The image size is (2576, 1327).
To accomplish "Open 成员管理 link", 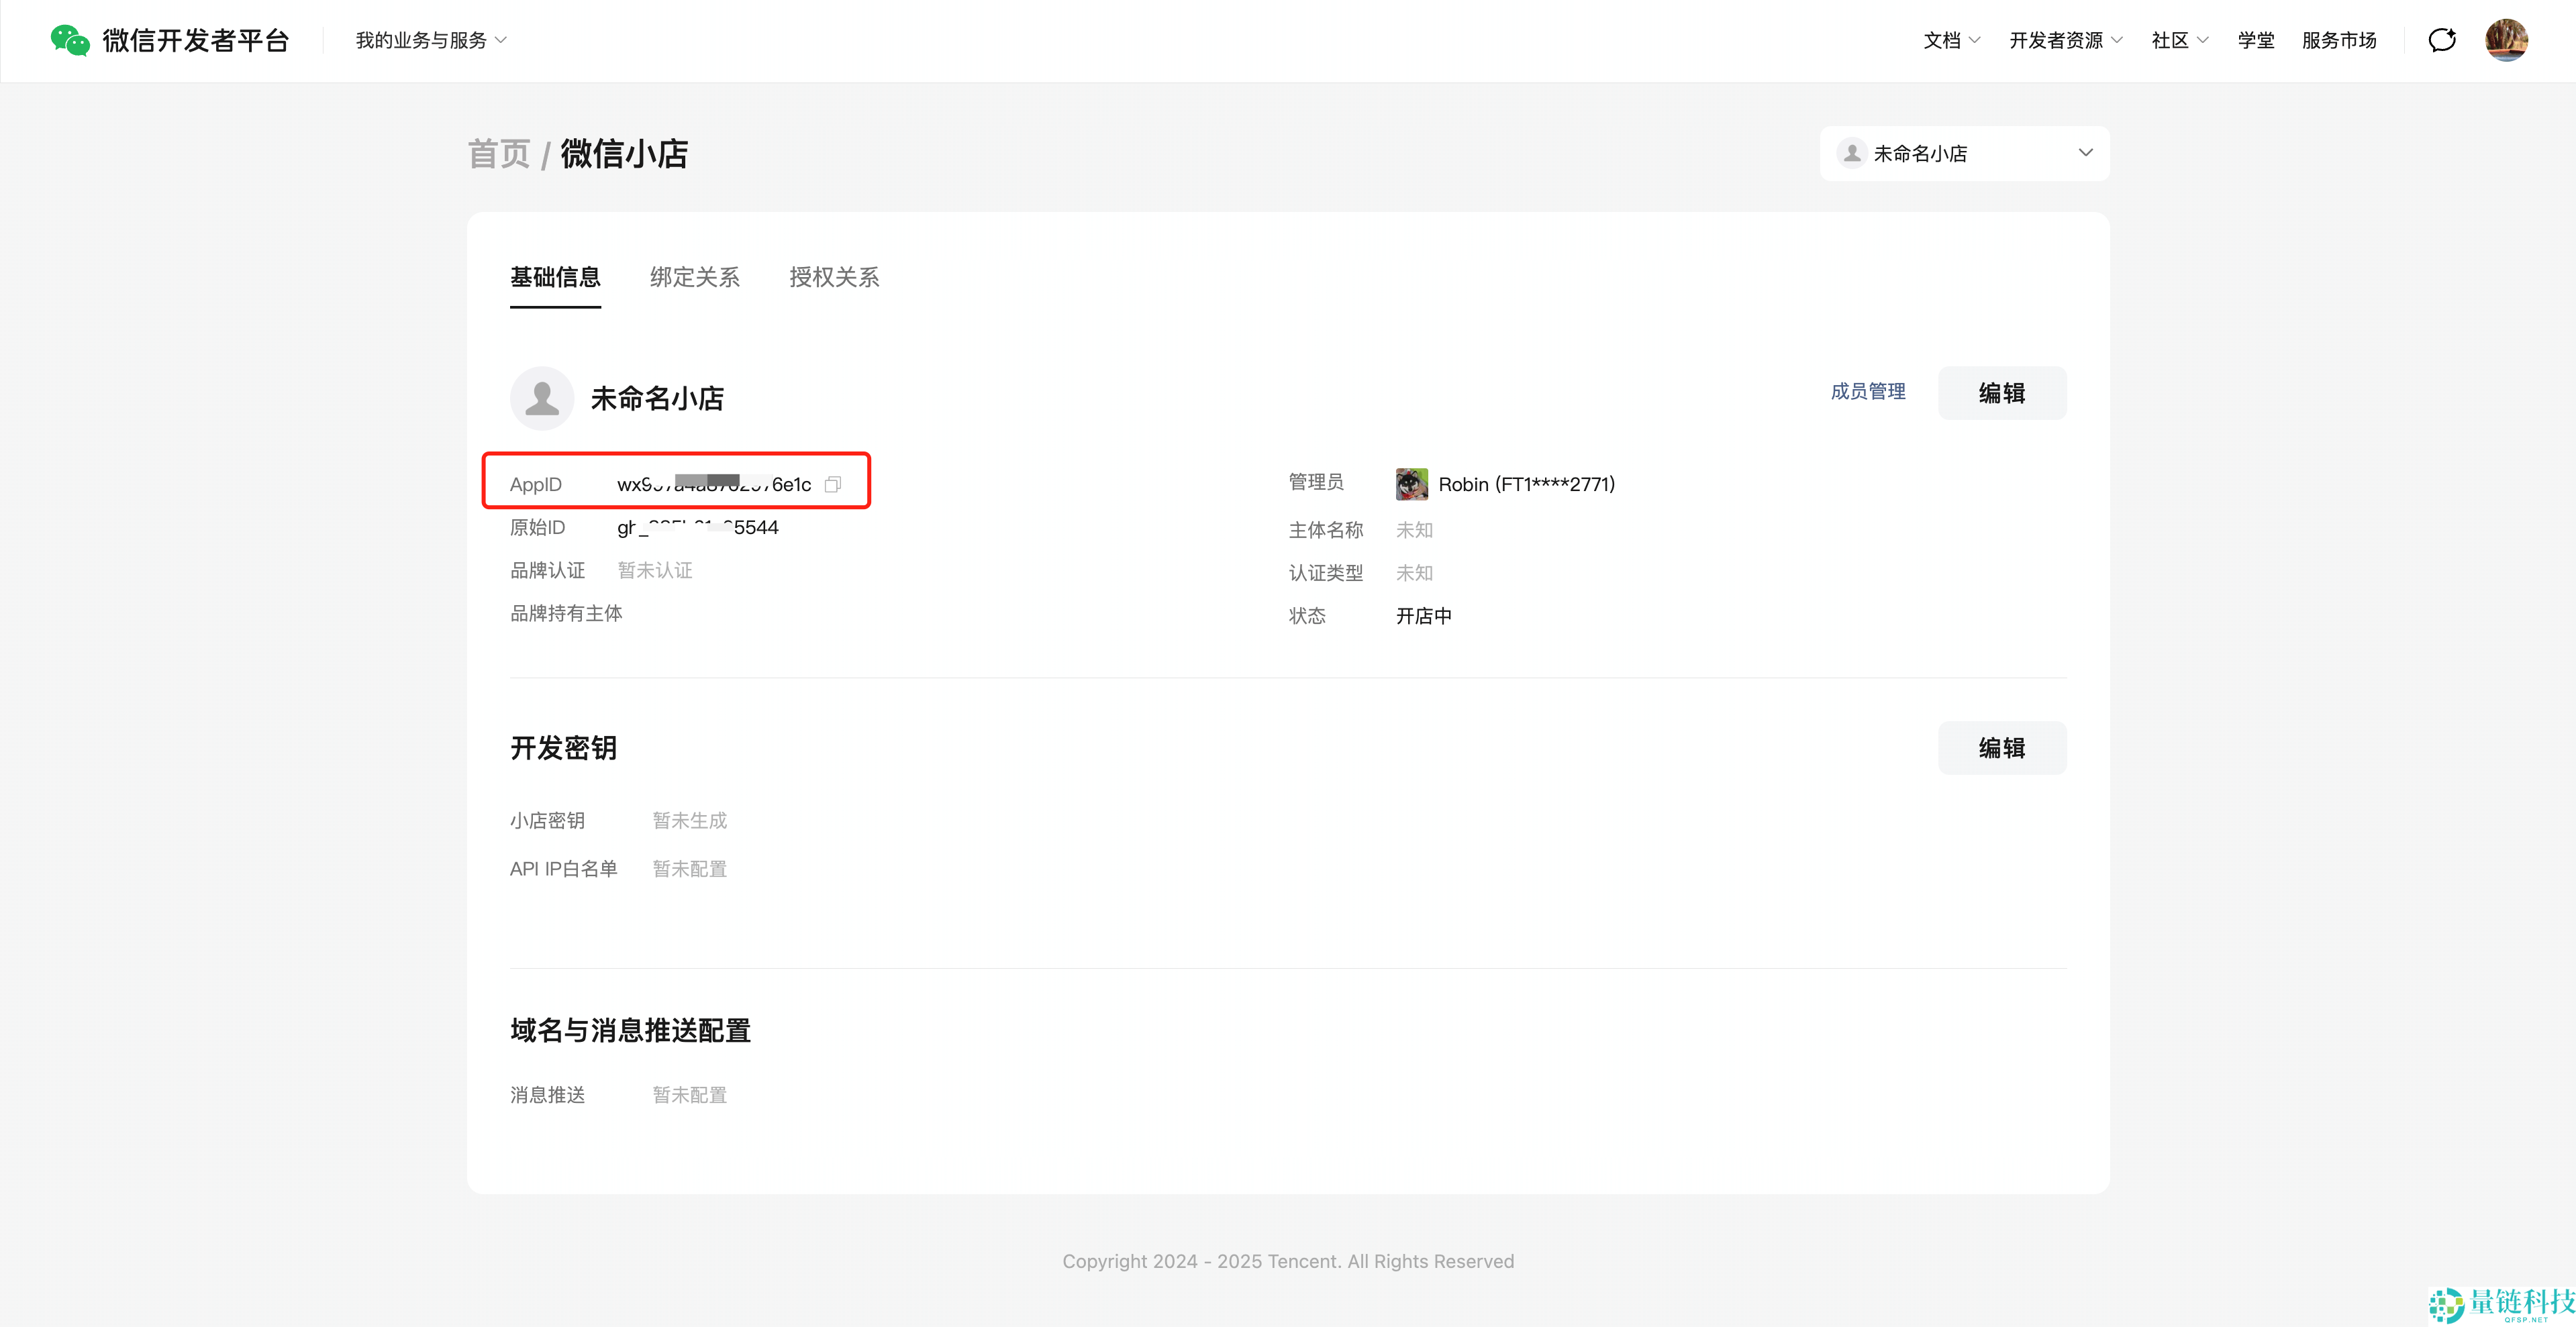I will (x=1868, y=392).
